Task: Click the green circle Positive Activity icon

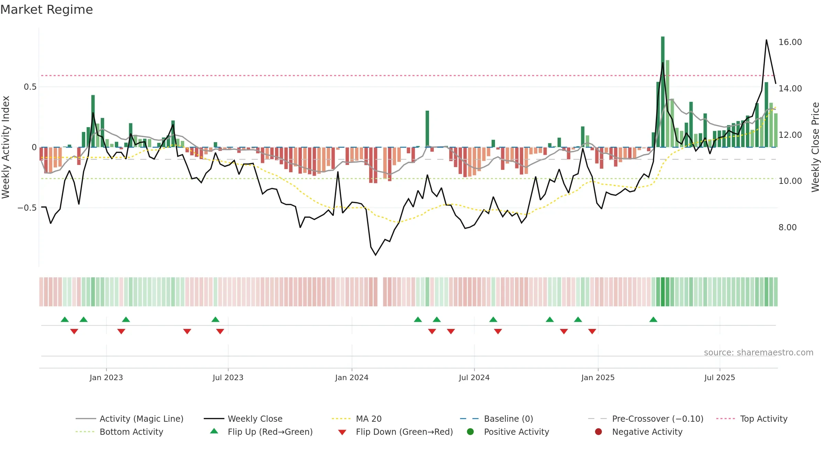Action: click(x=470, y=432)
